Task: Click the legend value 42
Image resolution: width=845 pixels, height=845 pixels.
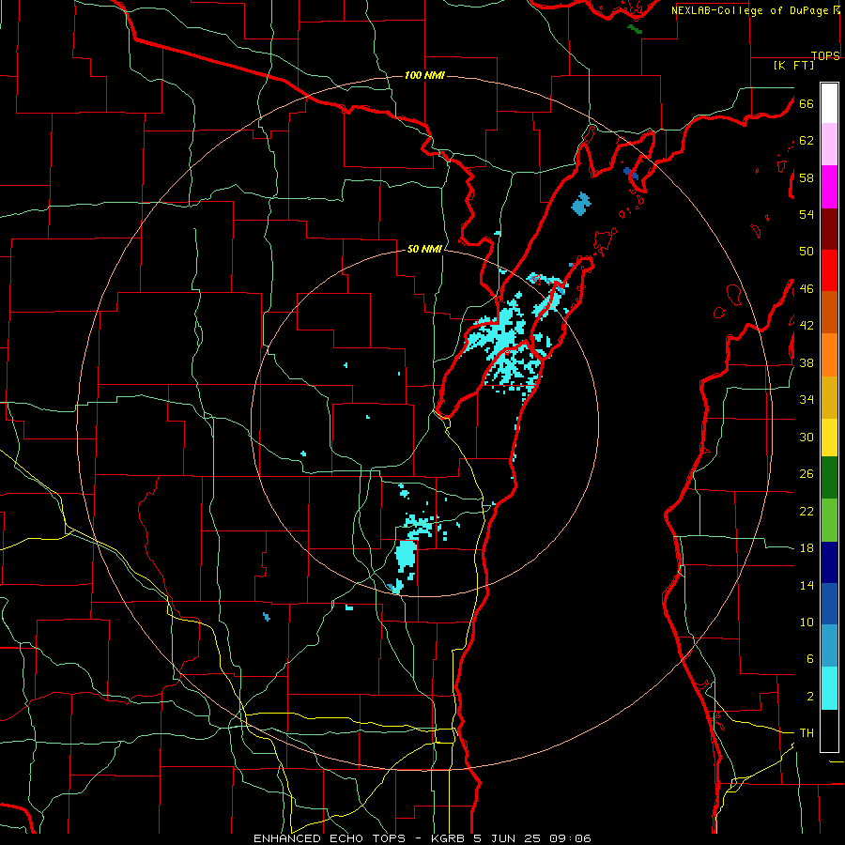Action: [x=807, y=326]
